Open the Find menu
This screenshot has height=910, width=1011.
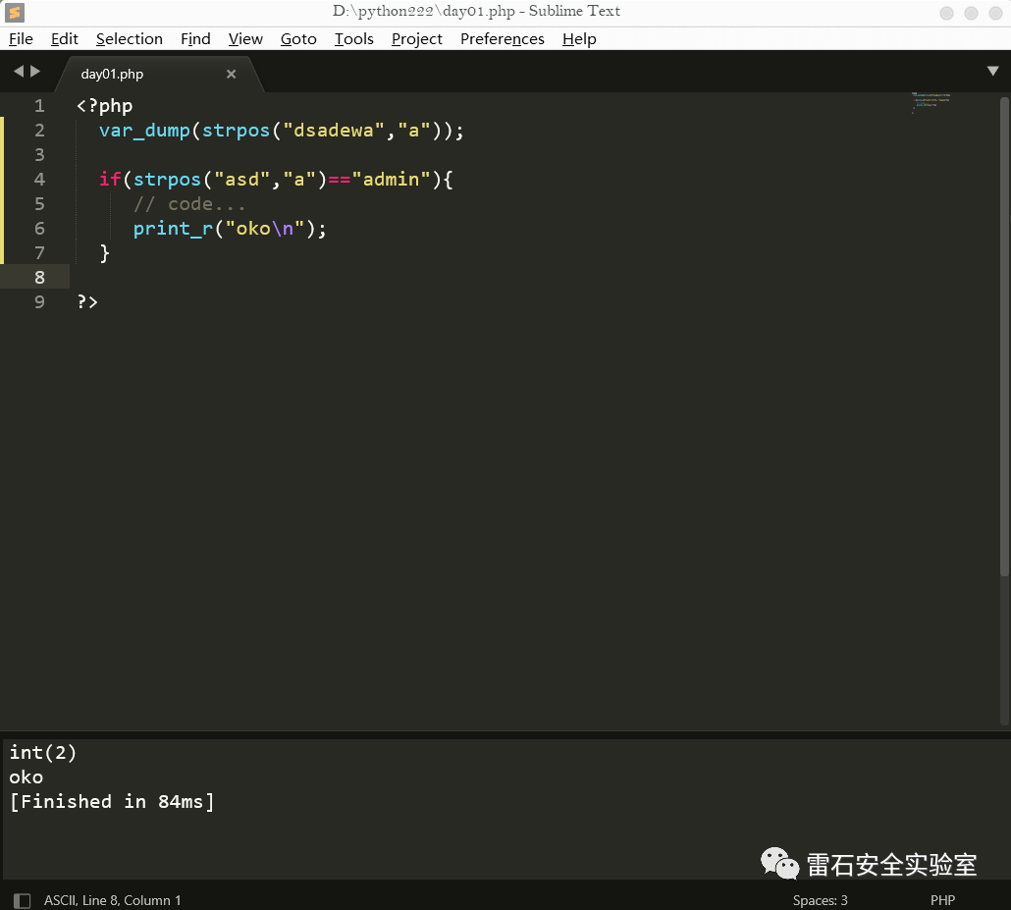[x=195, y=39]
